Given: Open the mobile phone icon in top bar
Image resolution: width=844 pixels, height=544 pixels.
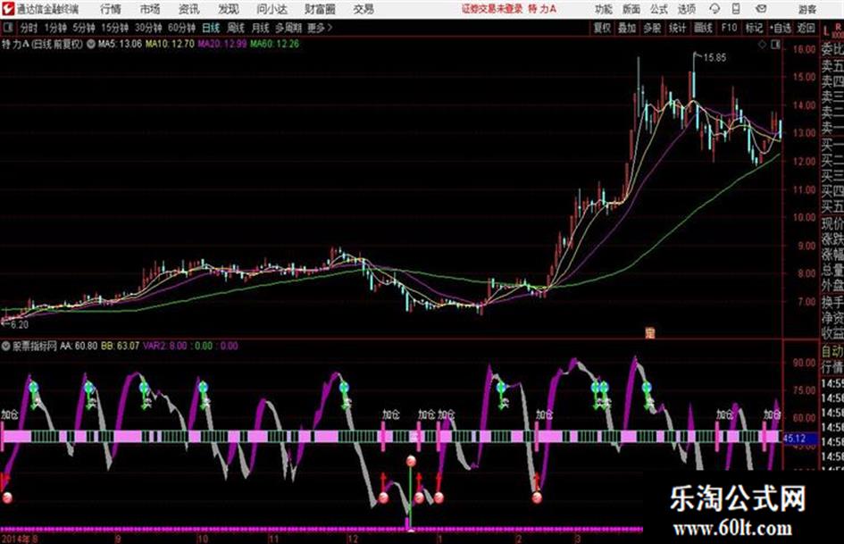Looking at the screenshot, I should (x=736, y=9).
